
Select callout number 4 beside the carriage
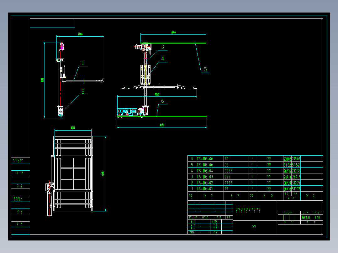(x=162, y=59)
